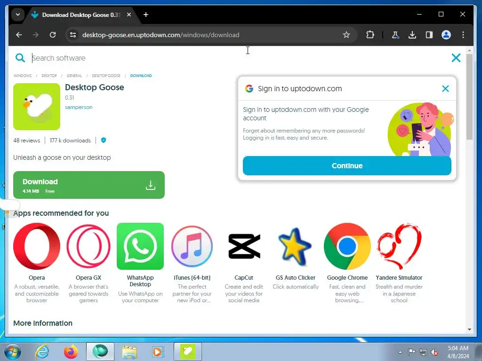Go to GENERAL breadcrumb
This screenshot has width=482, height=361.
click(x=74, y=76)
